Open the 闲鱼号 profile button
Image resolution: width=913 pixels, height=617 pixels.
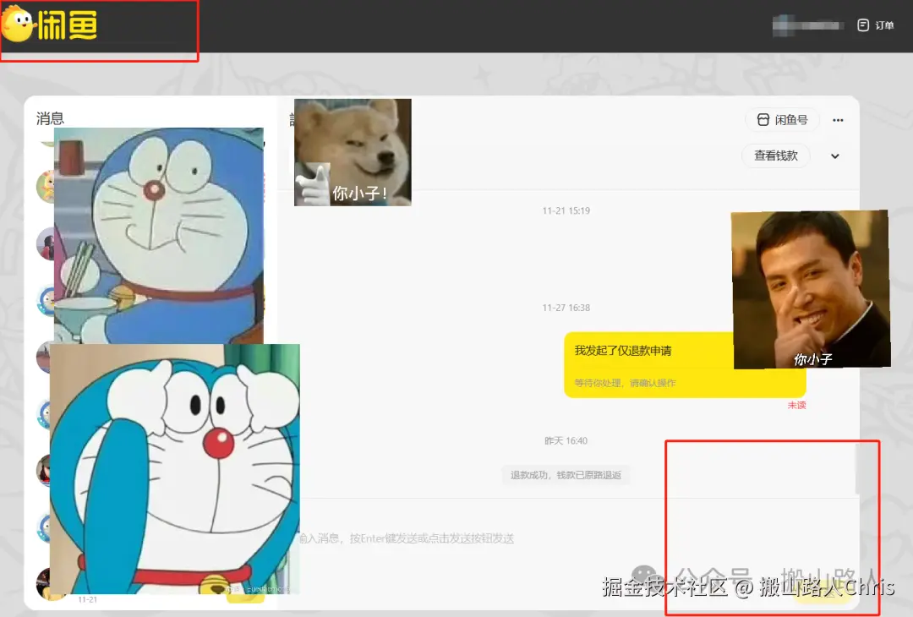coord(783,120)
